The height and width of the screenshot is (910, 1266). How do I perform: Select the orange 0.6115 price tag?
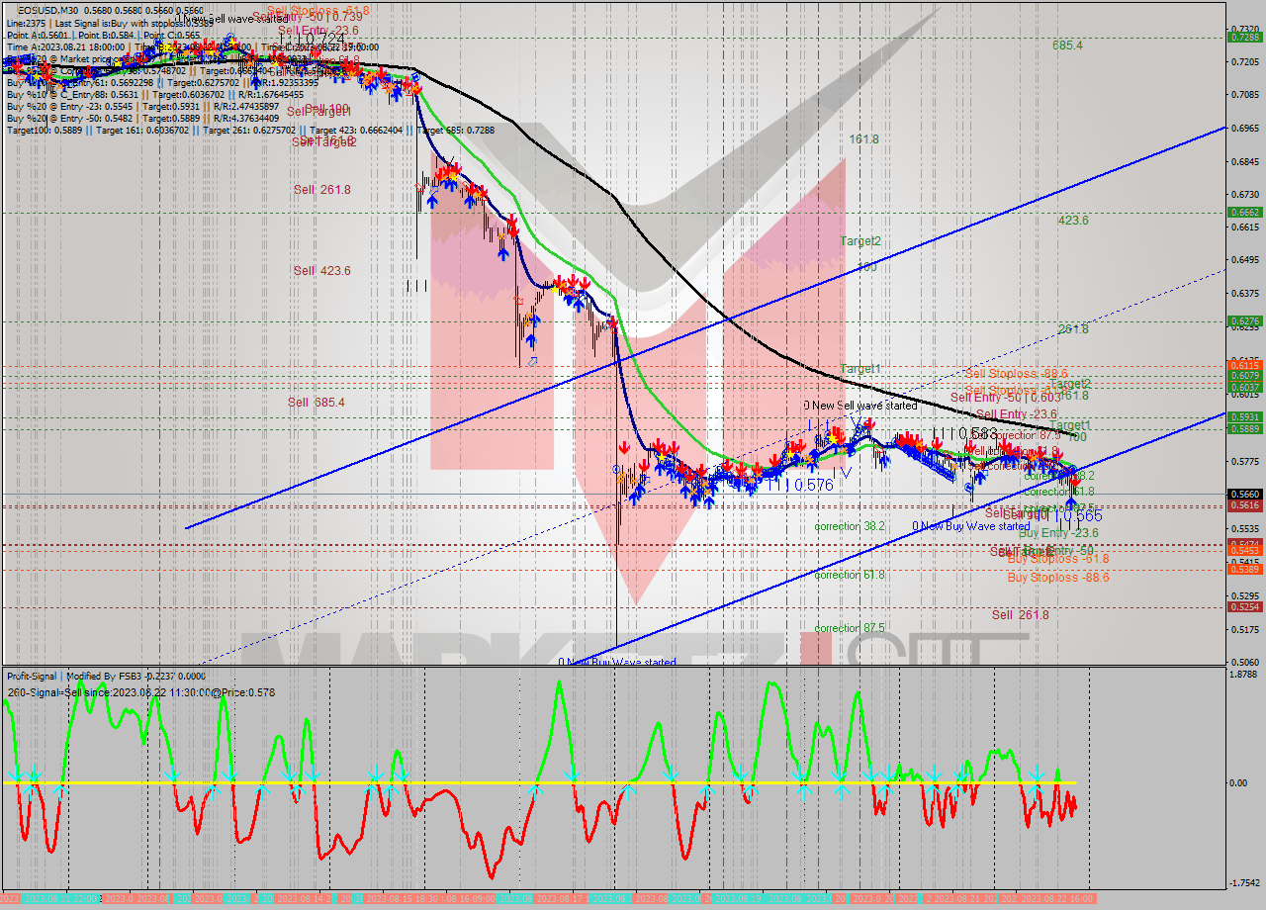pyautogui.click(x=1243, y=365)
